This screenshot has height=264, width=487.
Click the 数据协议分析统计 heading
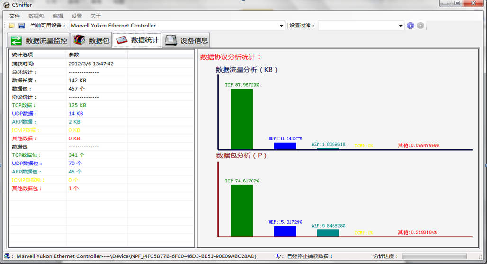230,57
